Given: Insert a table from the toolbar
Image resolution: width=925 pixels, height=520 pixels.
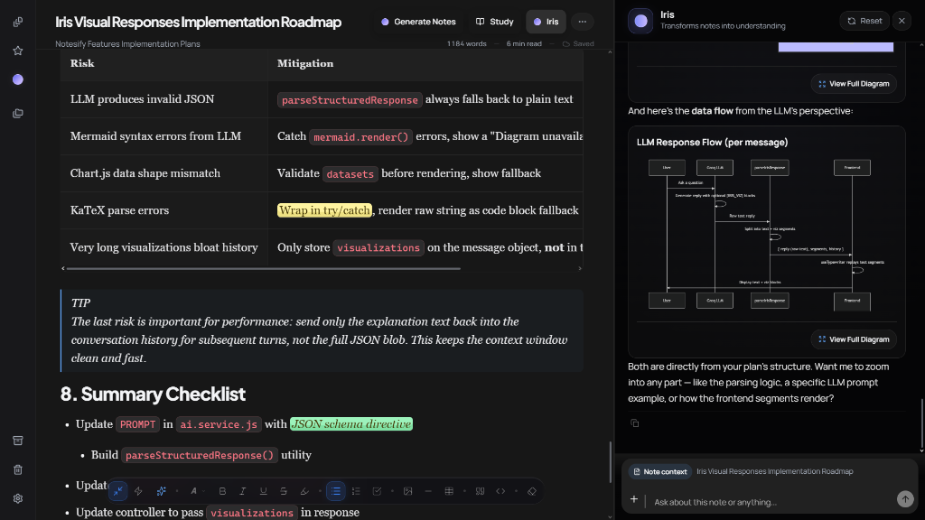Looking at the screenshot, I should pos(449,491).
